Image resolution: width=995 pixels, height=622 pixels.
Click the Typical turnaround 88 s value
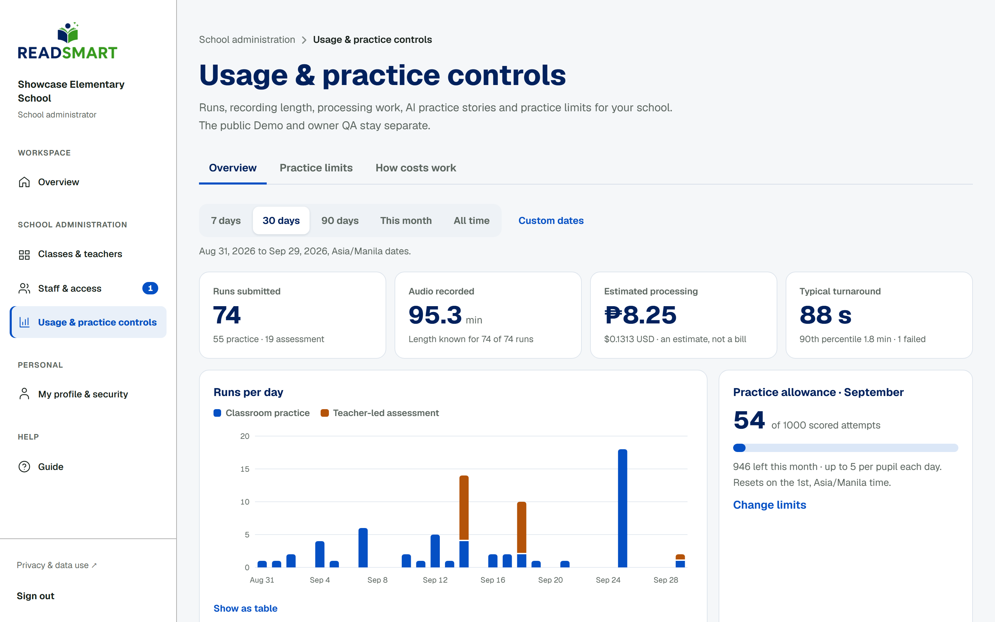tap(825, 315)
